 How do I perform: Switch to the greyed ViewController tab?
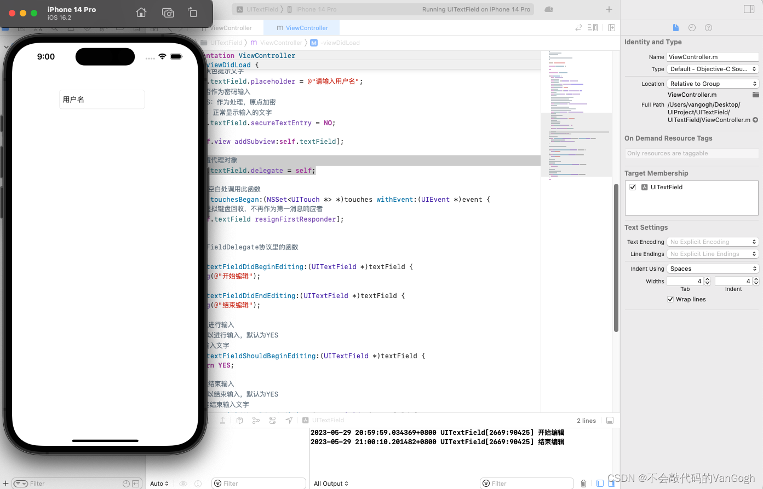[231, 28]
